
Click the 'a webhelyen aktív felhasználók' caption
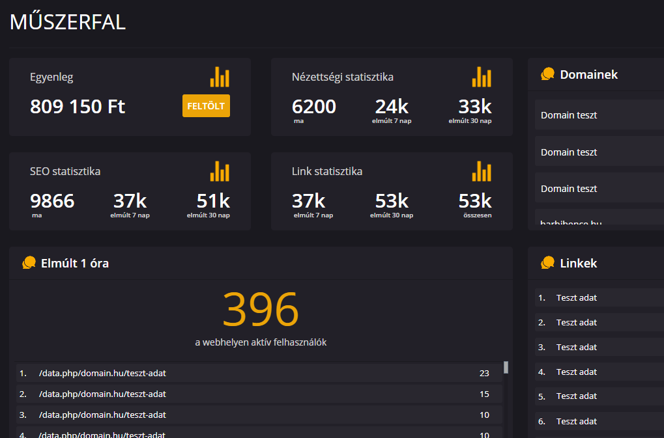click(261, 342)
